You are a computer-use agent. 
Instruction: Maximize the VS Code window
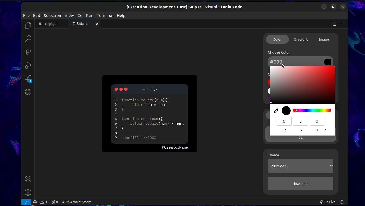tap(333, 7)
